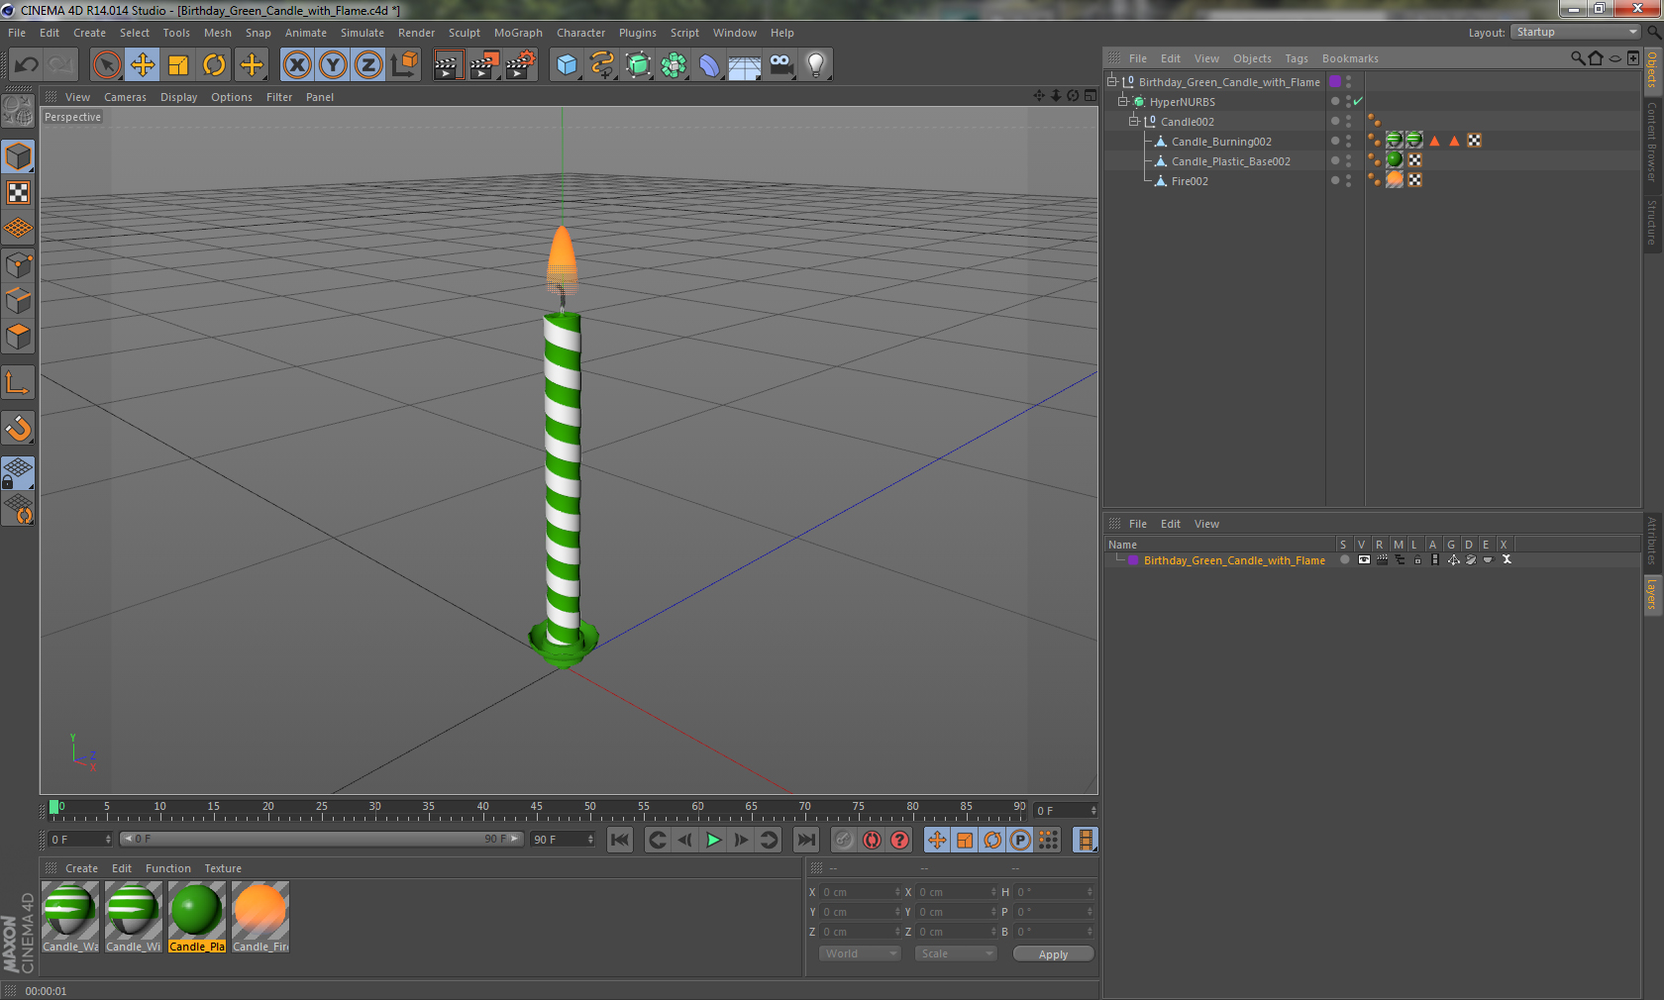Switch to Polygons mode
Screen dimensions: 1664x1000
18,337
